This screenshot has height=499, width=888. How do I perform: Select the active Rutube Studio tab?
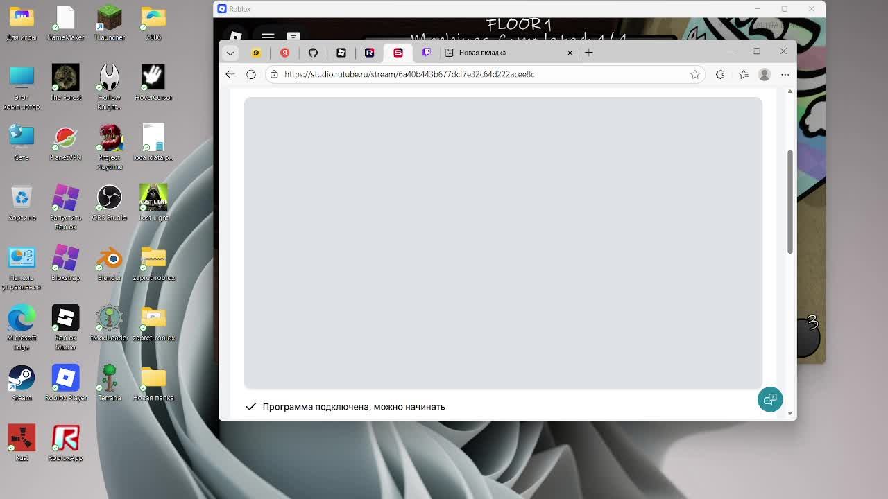(x=398, y=53)
